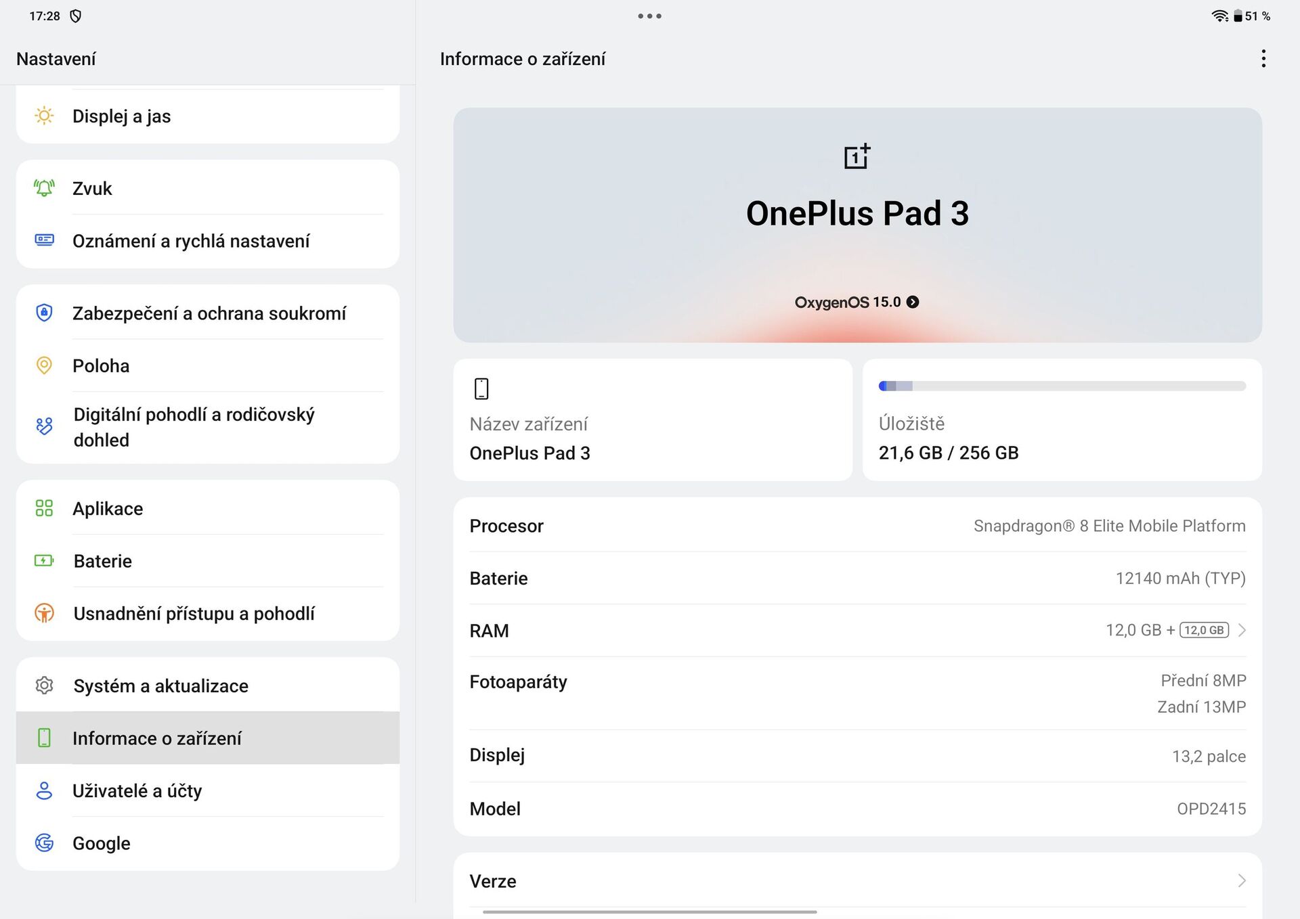The width and height of the screenshot is (1300, 919).
Task: Select the Uživatelé a účty person icon
Action: tap(44, 790)
